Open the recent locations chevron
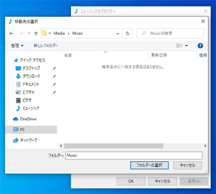 [x=29, y=33]
